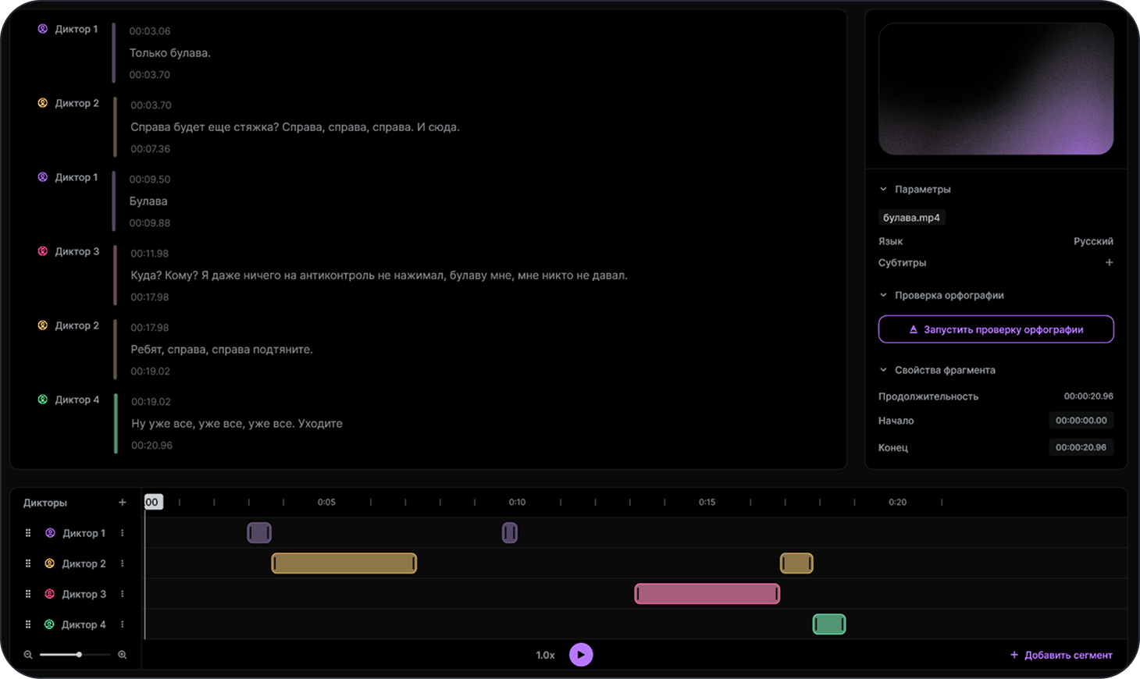This screenshot has width=1140, height=679.
Task: Click the 00 playhead marker on the ruler
Action: 152,502
